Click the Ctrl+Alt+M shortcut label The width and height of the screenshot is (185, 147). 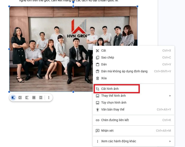click(x=163, y=131)
